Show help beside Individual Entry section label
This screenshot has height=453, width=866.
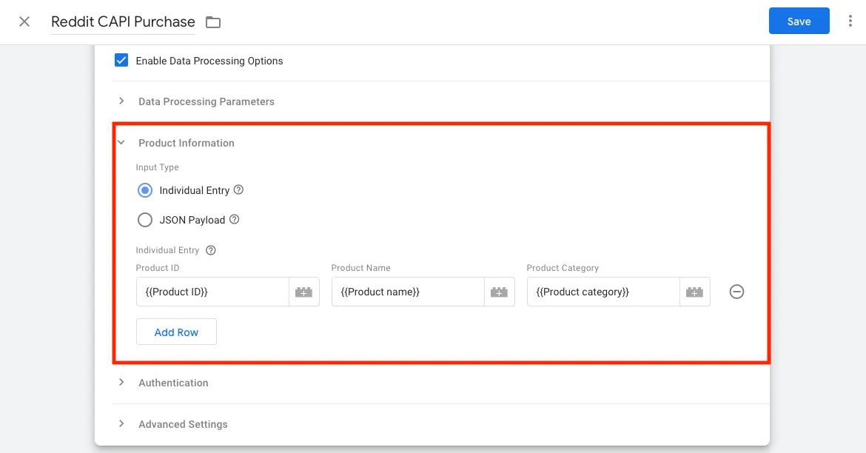pos(210,250)
